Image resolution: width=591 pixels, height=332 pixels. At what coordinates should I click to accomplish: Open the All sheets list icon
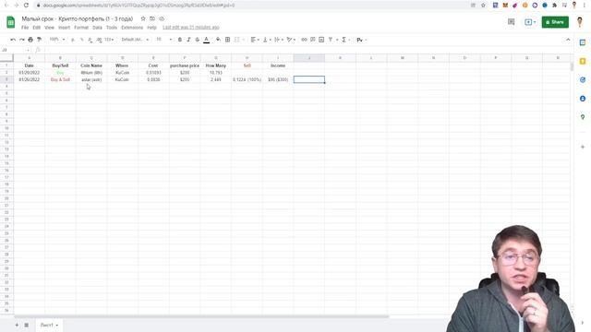[27, 325]
